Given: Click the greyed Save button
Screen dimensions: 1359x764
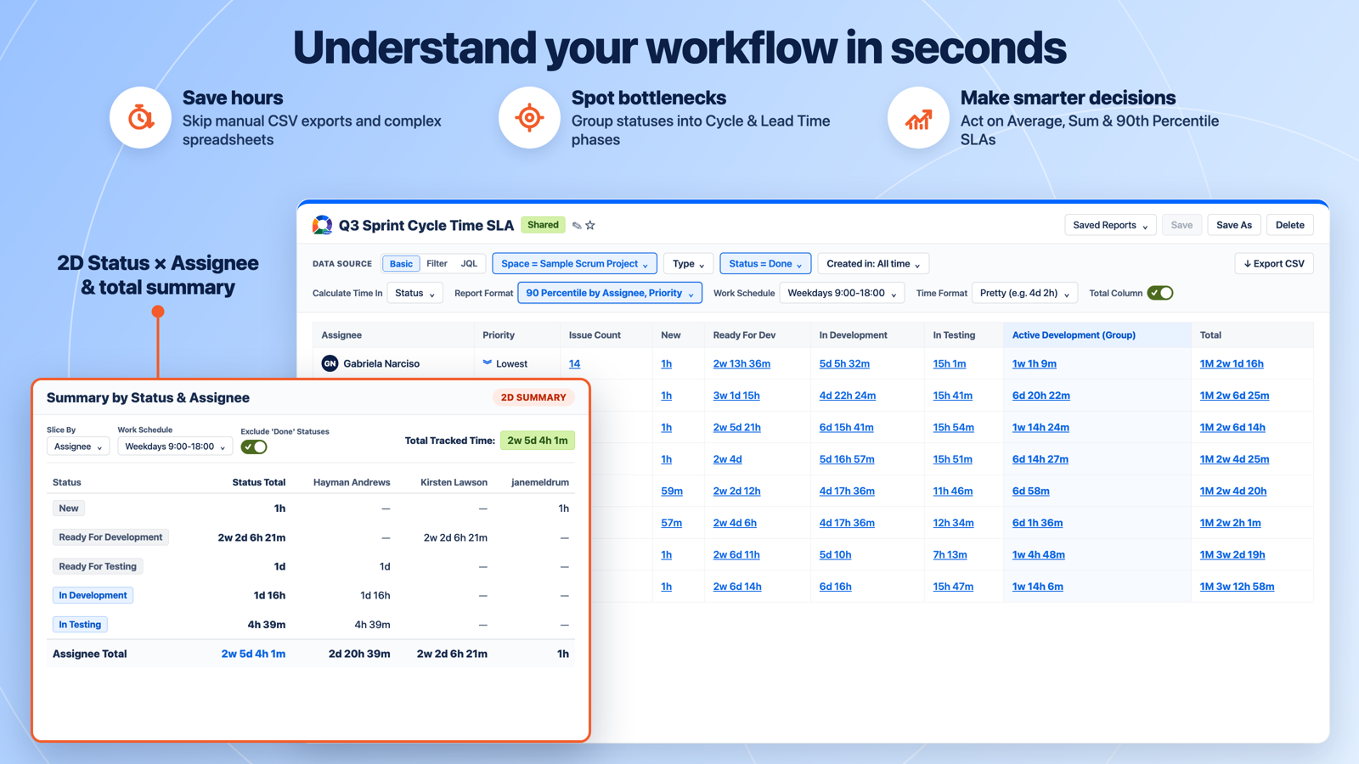Looking at the screenshot, I should tap(1181, 225).
